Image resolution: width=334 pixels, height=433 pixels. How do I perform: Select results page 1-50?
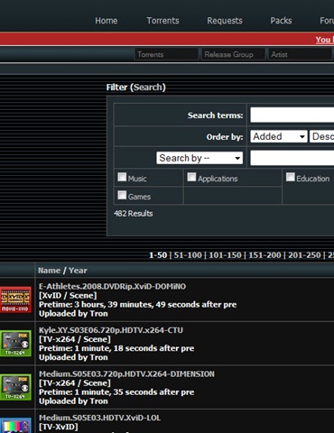pos(158,255)
